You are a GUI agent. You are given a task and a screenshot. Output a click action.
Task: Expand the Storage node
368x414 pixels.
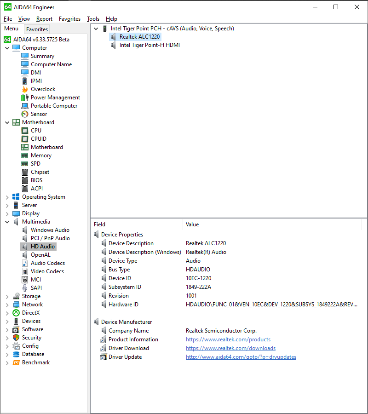[7, 296]
